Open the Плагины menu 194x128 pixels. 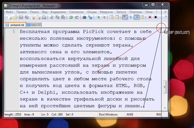click(136, 12)
